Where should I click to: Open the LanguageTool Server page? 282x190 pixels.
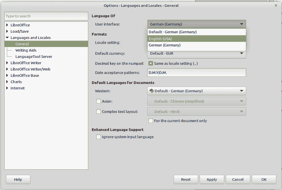34,56
